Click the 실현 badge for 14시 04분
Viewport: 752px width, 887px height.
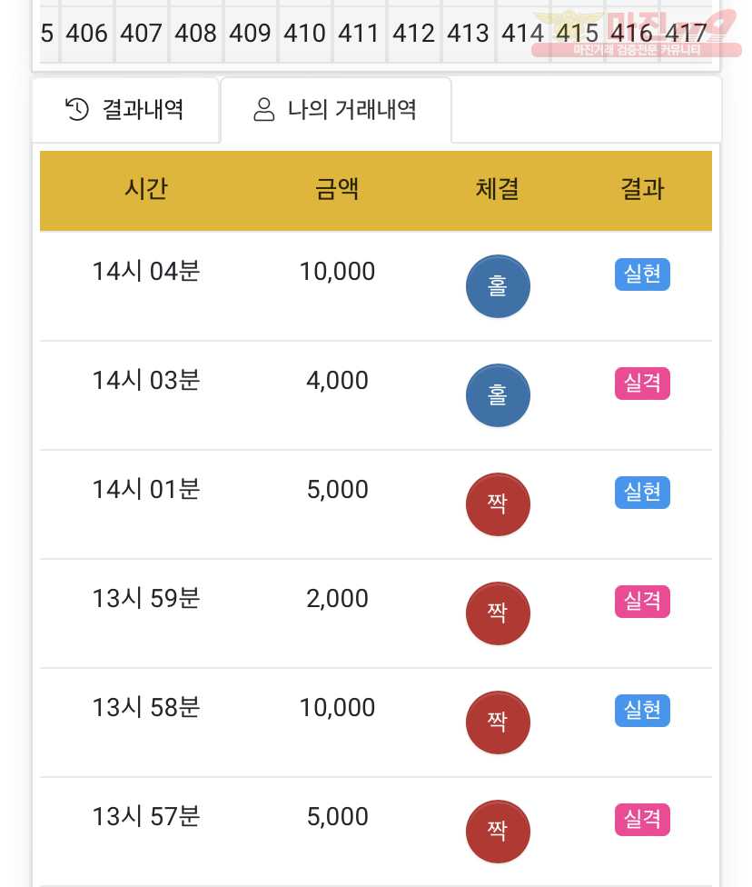click(642, 274)
